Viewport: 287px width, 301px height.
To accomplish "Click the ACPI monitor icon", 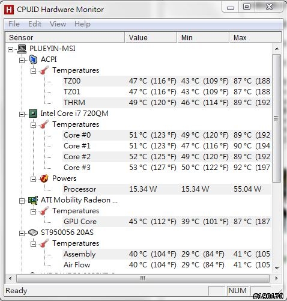I will [33, 59].
